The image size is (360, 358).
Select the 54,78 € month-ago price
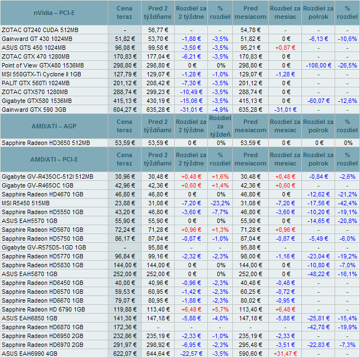pos(251,30)
